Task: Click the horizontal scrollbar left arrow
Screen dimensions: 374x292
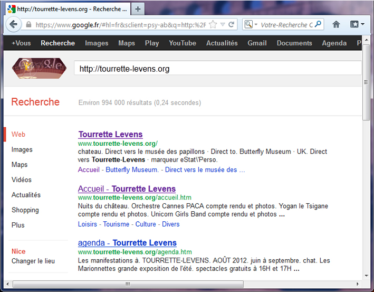Action: pos(7,284)
